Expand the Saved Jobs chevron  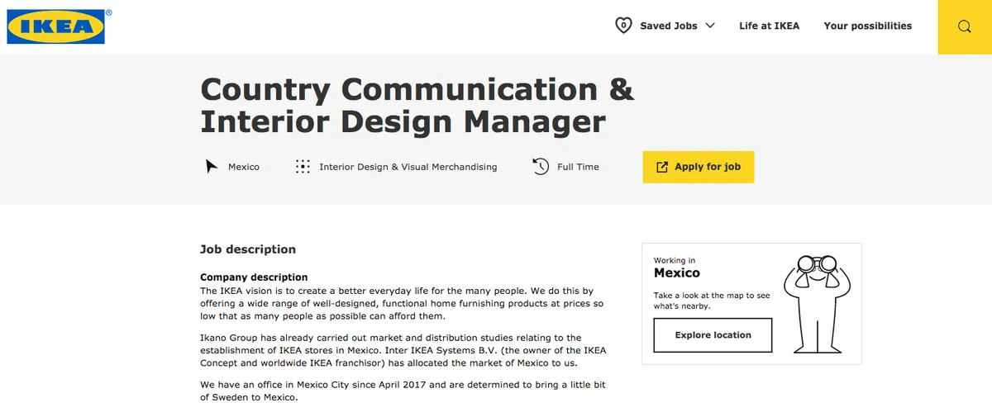(709, 26)
